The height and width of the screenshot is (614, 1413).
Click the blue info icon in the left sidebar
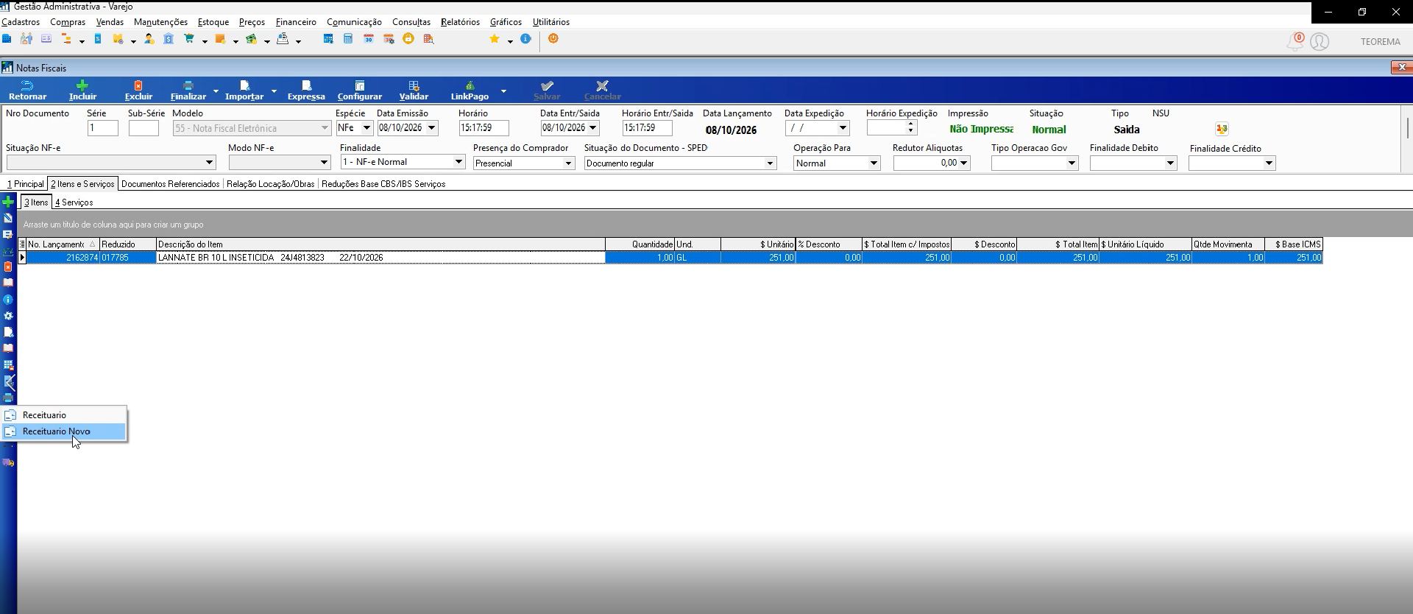pos(8,300)
